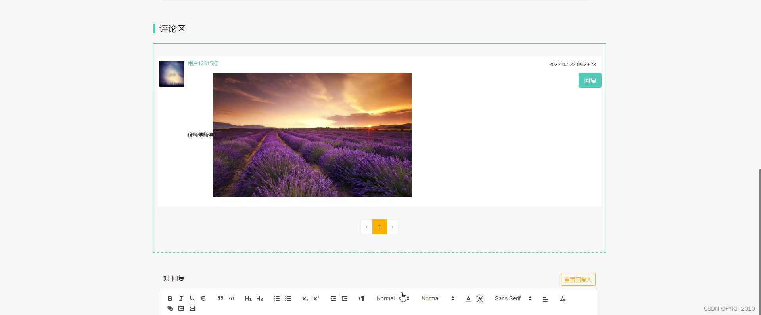Insert a video into the reply
Image resolution: width=761 pixels, height=315 pixels.
[192, 308]
